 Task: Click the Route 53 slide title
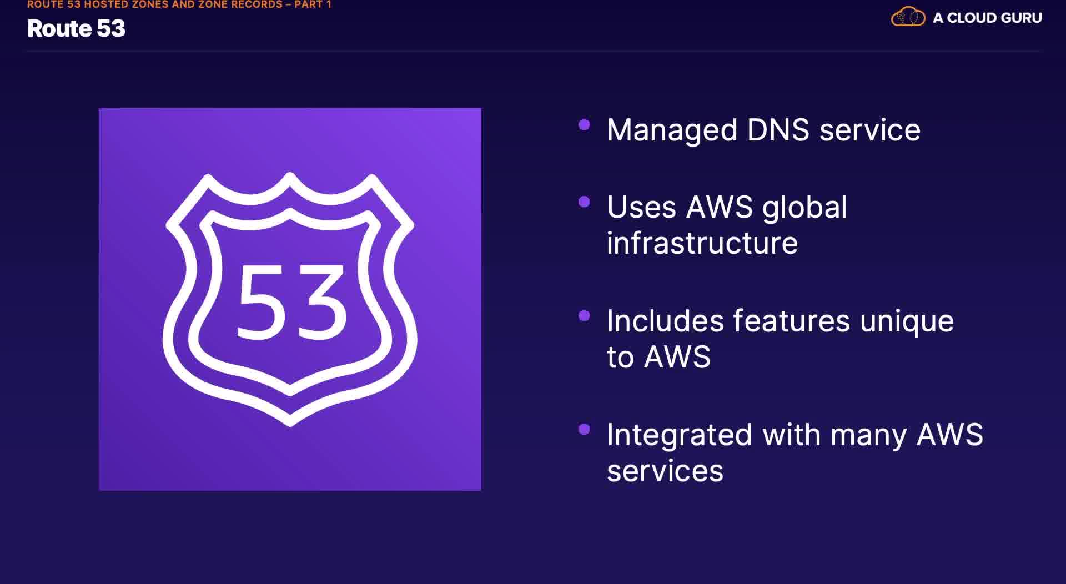pos(76,29)
